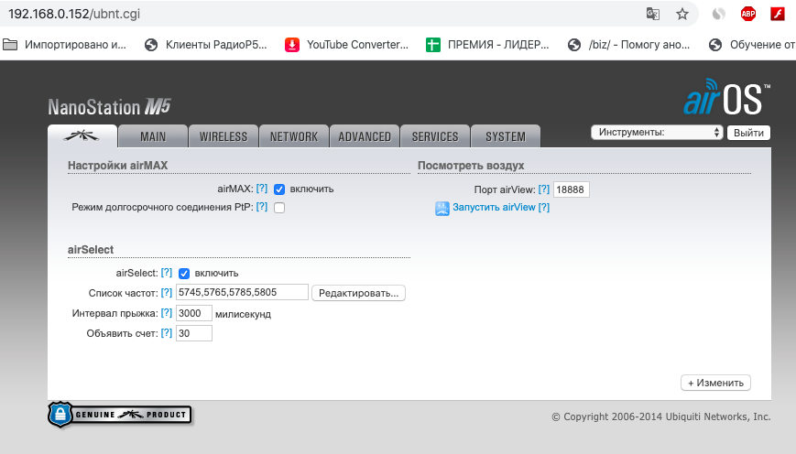The height and width of the screenshot is (454, 796).
Task: Launch Запустить airView link
Action: [494, 207]
